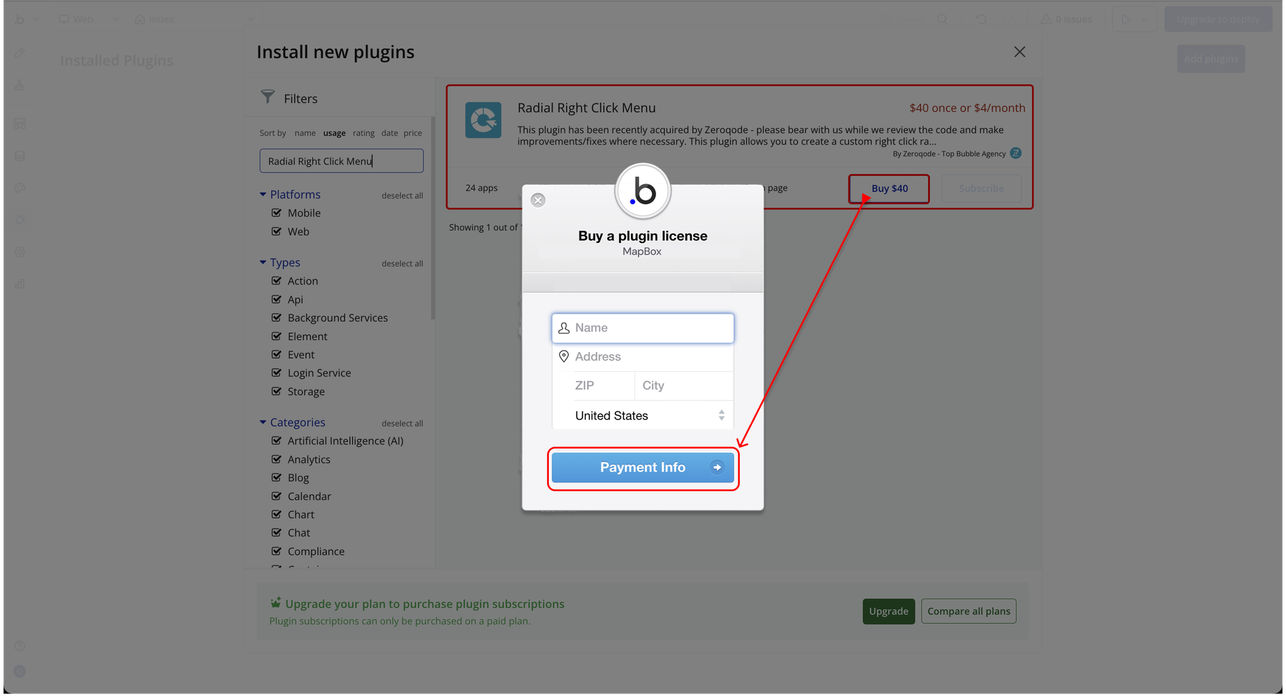The width and height of the screenshot is (1286, 699).
Task: Click the Filters funnel icon
Action: (268, 97)
